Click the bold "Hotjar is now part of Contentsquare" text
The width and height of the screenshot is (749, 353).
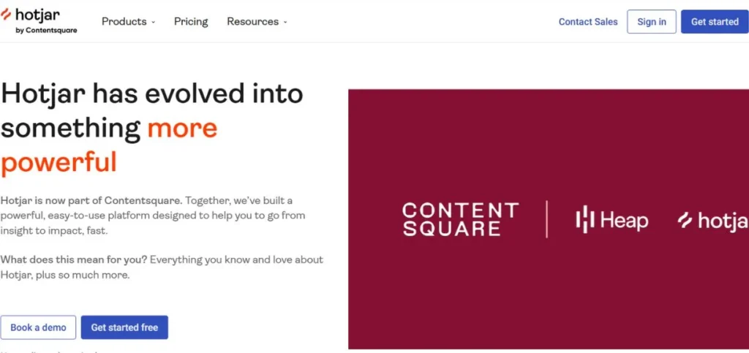click(91, 200)
